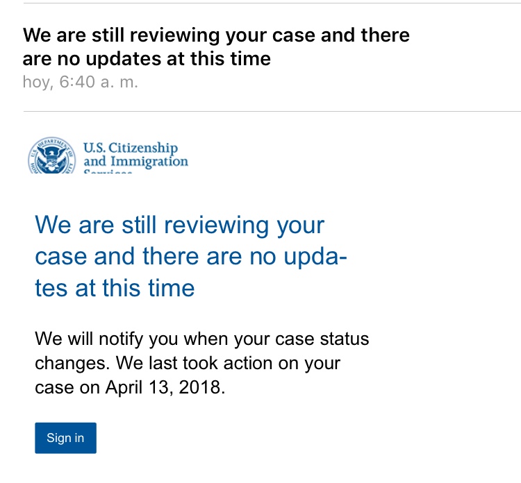
Task: Click the cut-off 'Services' text under logo
Action: tap(108, 172)
